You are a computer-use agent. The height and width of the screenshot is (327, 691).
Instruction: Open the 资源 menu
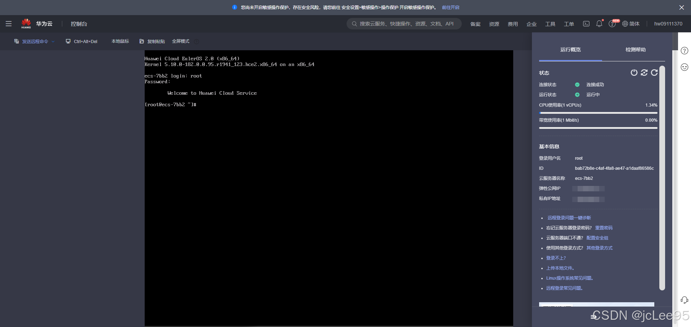point(494,24)
